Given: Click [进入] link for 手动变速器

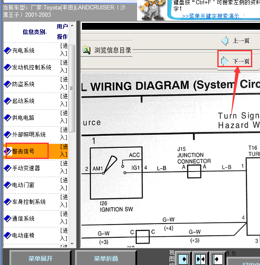Looking at the screenshot, I should (x=63, y=168).
